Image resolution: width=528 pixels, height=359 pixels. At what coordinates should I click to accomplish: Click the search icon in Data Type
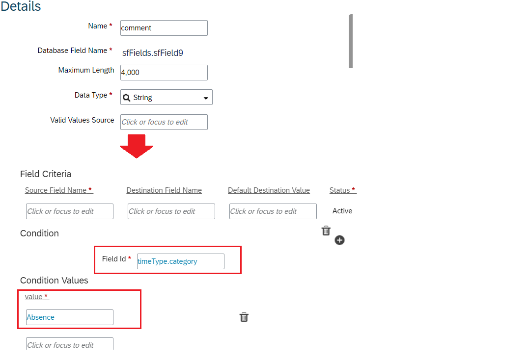click(127, 98)
